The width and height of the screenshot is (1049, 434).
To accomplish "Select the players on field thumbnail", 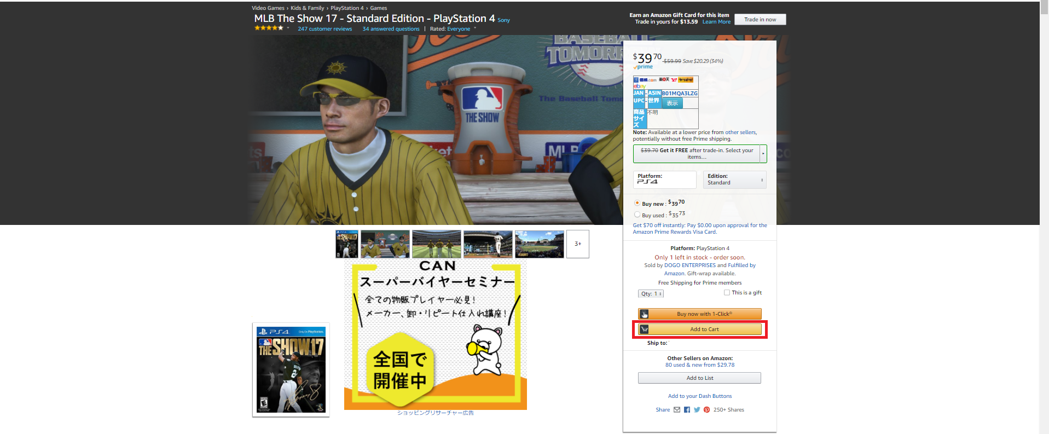I will point(437,244).
